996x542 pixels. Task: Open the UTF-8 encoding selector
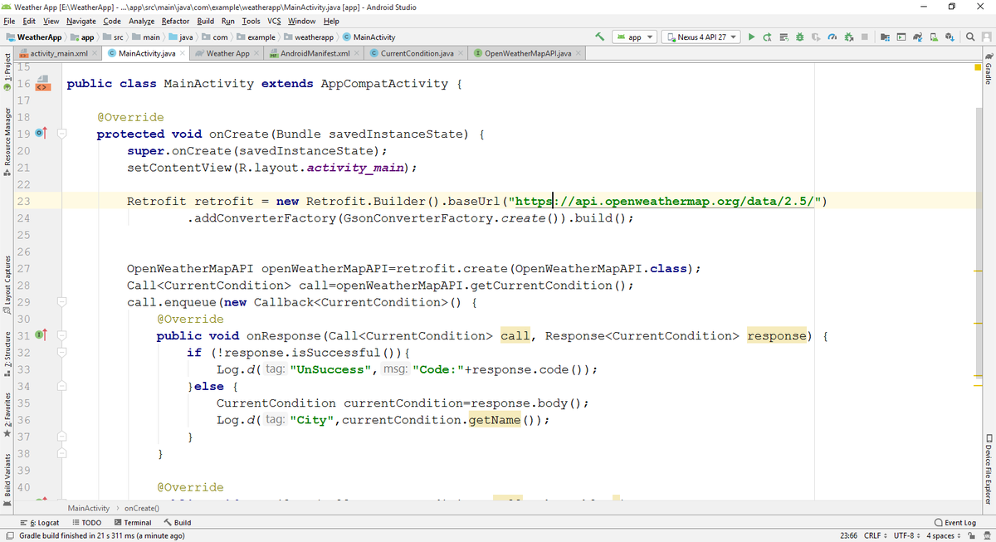pos(907,535)
